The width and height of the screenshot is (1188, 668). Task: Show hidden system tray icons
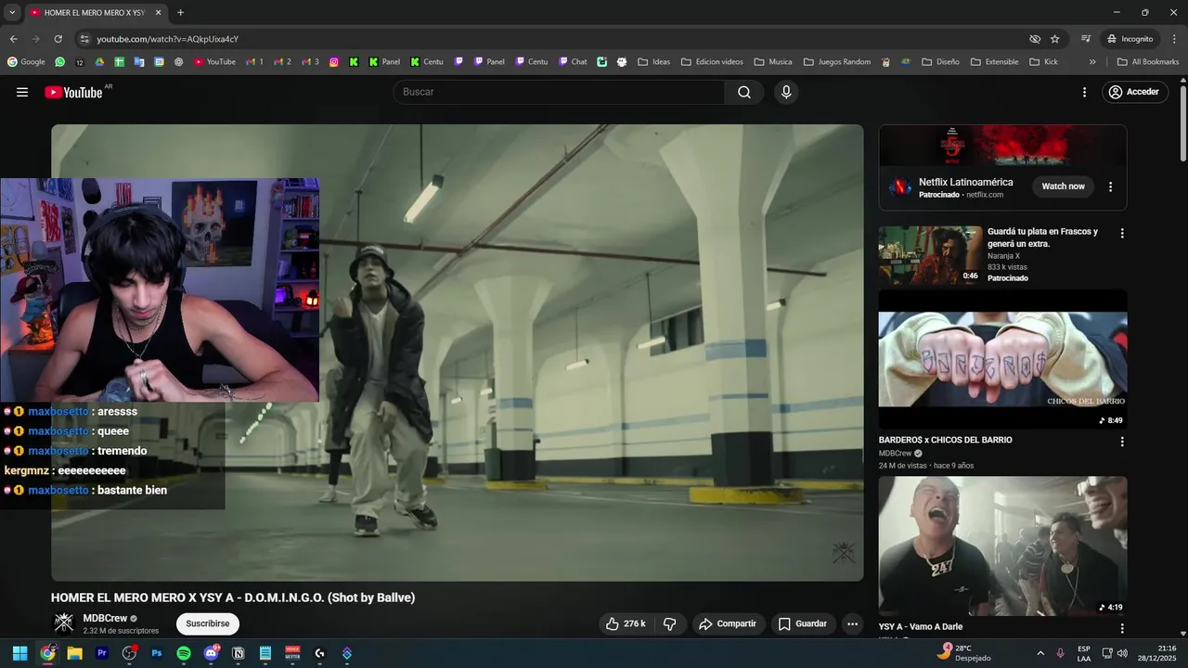pos(1039,653)
